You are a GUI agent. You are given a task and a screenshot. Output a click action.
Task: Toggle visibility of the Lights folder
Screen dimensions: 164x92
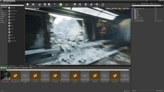tap(132, 17)
